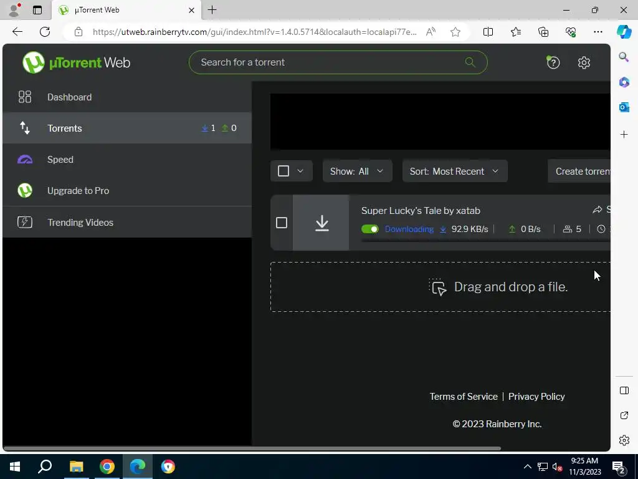Open Google Chrome from taskbar
Image resolution: width=638 pixels, height=479 pixels.
[107, 467]
